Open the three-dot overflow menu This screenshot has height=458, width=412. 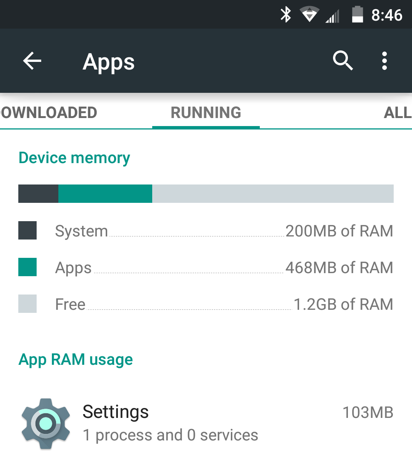pos(385,61)
